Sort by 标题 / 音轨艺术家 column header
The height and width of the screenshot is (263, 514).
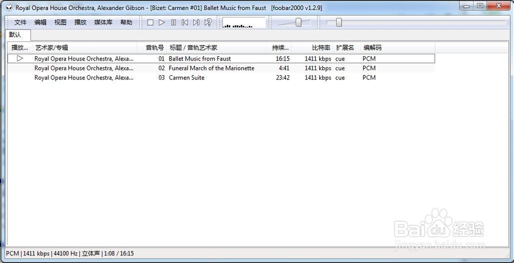tap(217, 48)
